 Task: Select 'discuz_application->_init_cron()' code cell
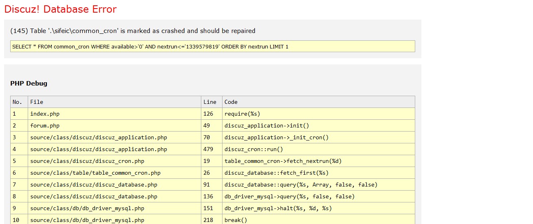coord(319,137)
